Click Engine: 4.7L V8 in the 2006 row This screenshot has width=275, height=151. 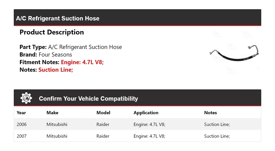click(x=149, y=124)
